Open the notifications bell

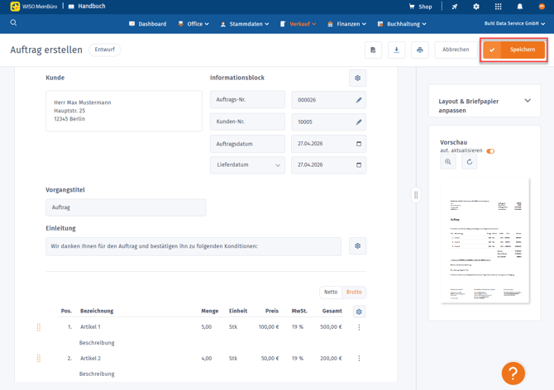[x=520, y=7]
